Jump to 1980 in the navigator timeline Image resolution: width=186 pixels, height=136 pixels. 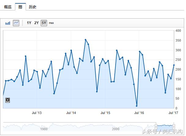tap(44, 129)
